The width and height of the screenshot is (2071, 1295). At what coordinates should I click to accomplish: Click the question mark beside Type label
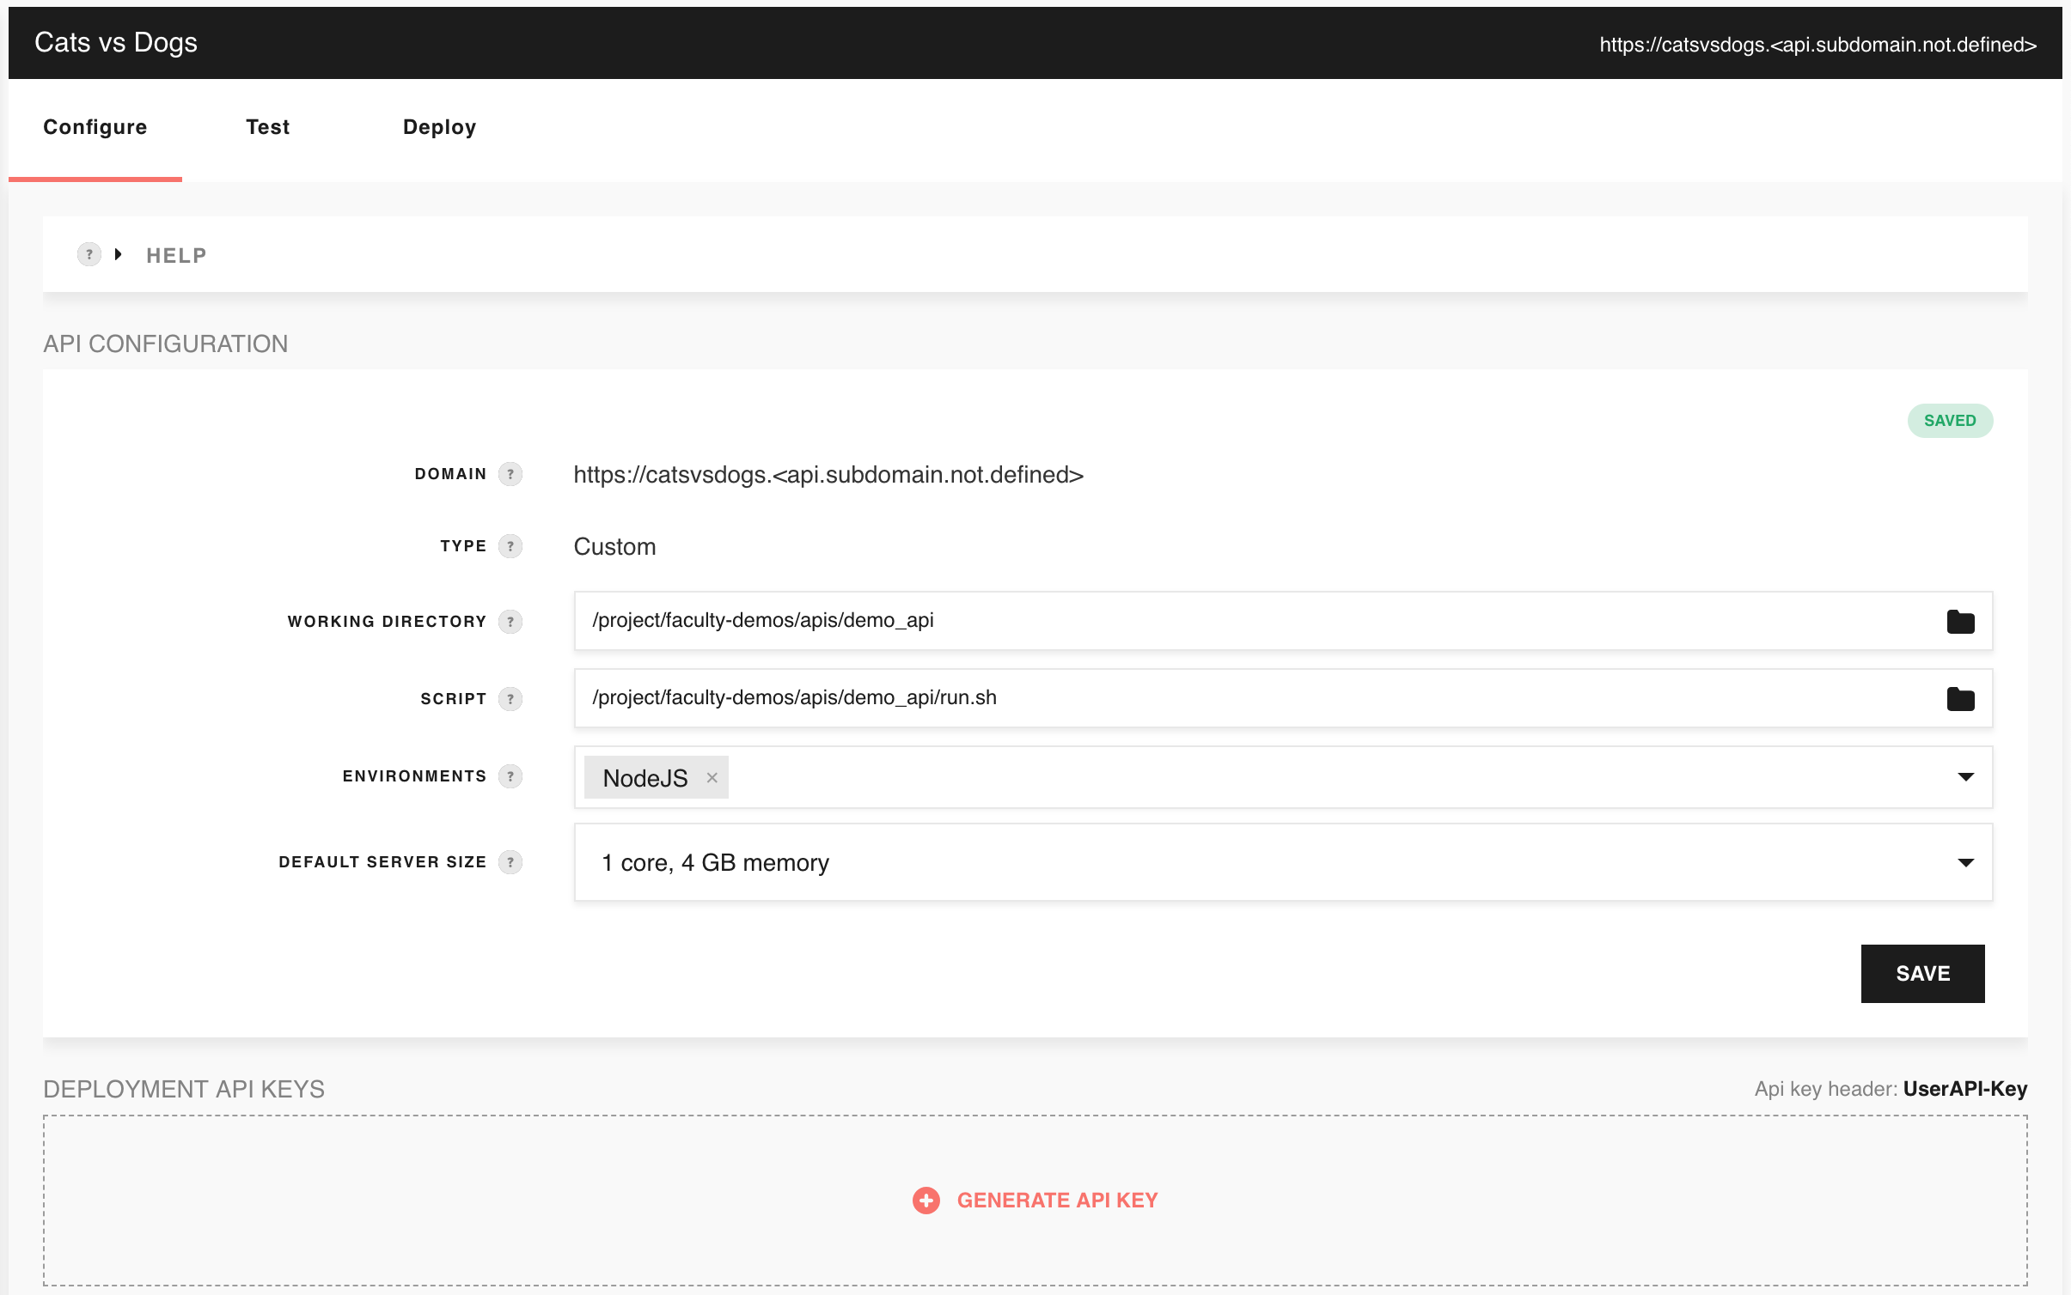point(510,546)
